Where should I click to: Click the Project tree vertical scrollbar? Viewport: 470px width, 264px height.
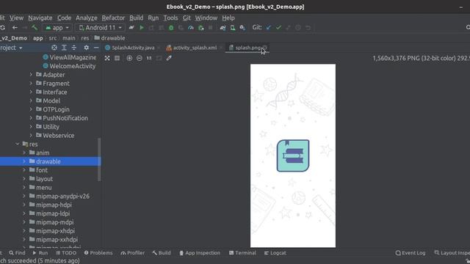(x=99, y=160)
